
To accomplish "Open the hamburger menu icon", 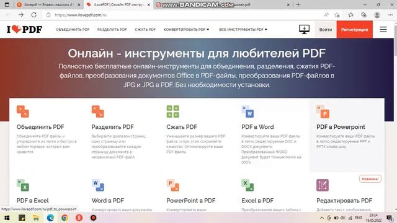I will [x=383, y=29].
